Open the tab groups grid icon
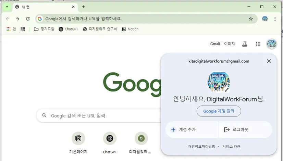Viewport: 283px width, 161px height. click(23, 29)
